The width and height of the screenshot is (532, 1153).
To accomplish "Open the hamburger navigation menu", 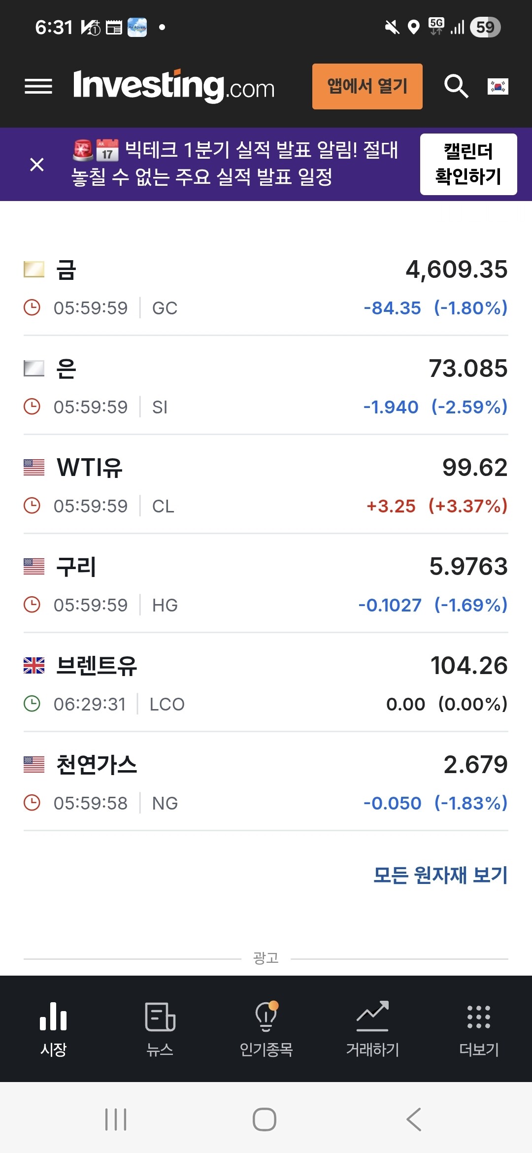I will point(38,87).
